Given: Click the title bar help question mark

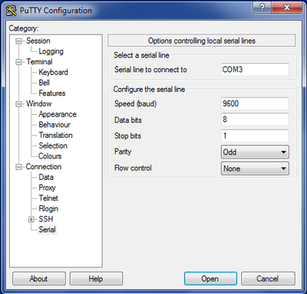Looking at the screenshot, I should pyautogui.click(x=262, y=8).
